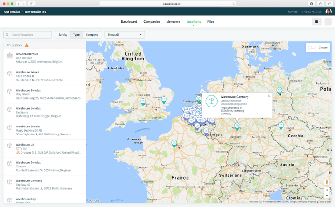Click the Best Retailer DIY breadcrumb
This screenshot has height=207, width=335.
tap(35, 12)
